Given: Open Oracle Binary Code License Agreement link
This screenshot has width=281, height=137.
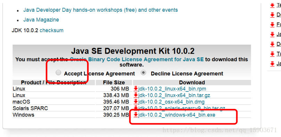Looking at the screenshot, I should pyautogui.click(x=137, y=59).
